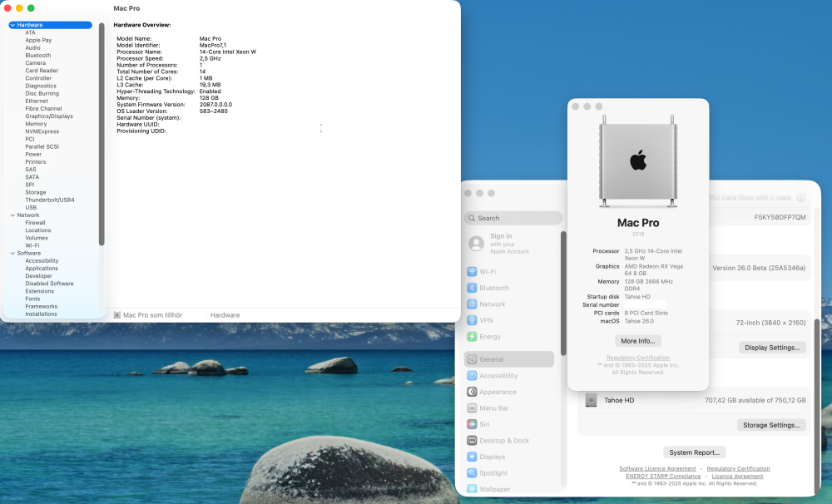Click the Wi-Fi icon in System Settings sidebar
The image size is (832, 504).
(472, 272)
